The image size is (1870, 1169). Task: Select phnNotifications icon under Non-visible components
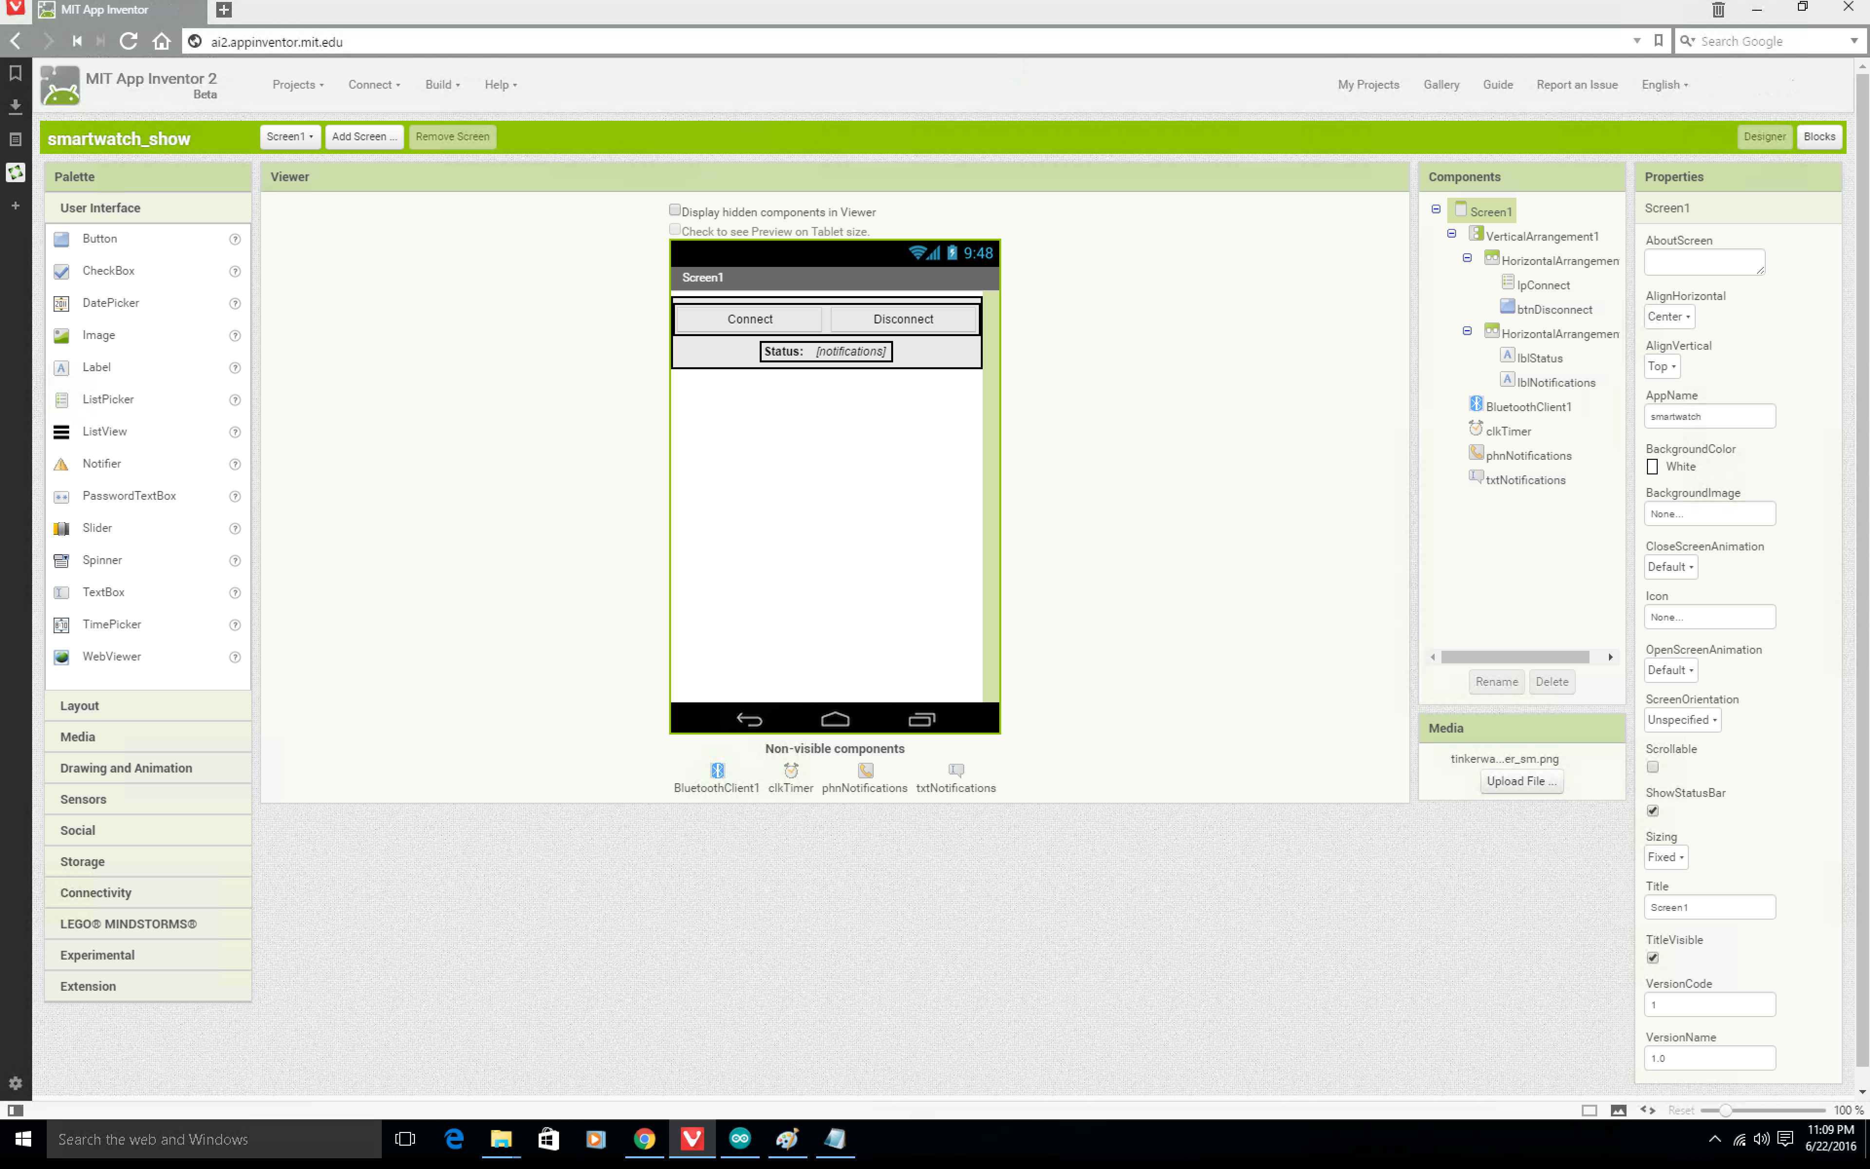click(865, 770)
